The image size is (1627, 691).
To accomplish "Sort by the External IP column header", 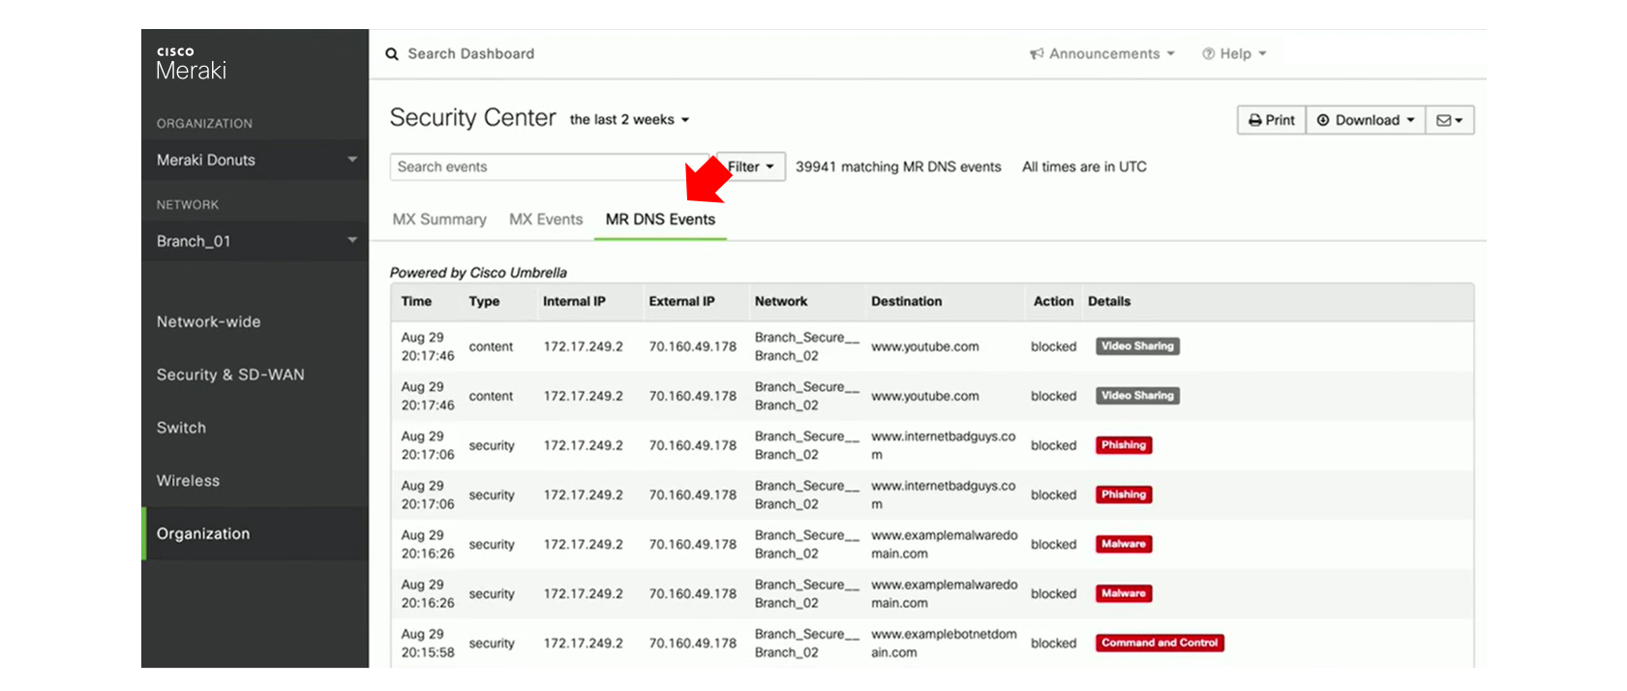I will coord(681,302).
